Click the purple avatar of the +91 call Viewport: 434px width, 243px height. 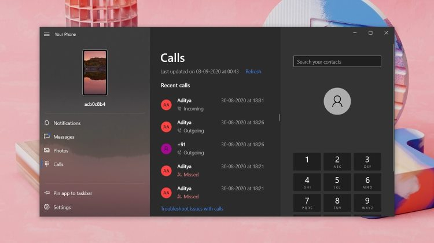point(166,149)
